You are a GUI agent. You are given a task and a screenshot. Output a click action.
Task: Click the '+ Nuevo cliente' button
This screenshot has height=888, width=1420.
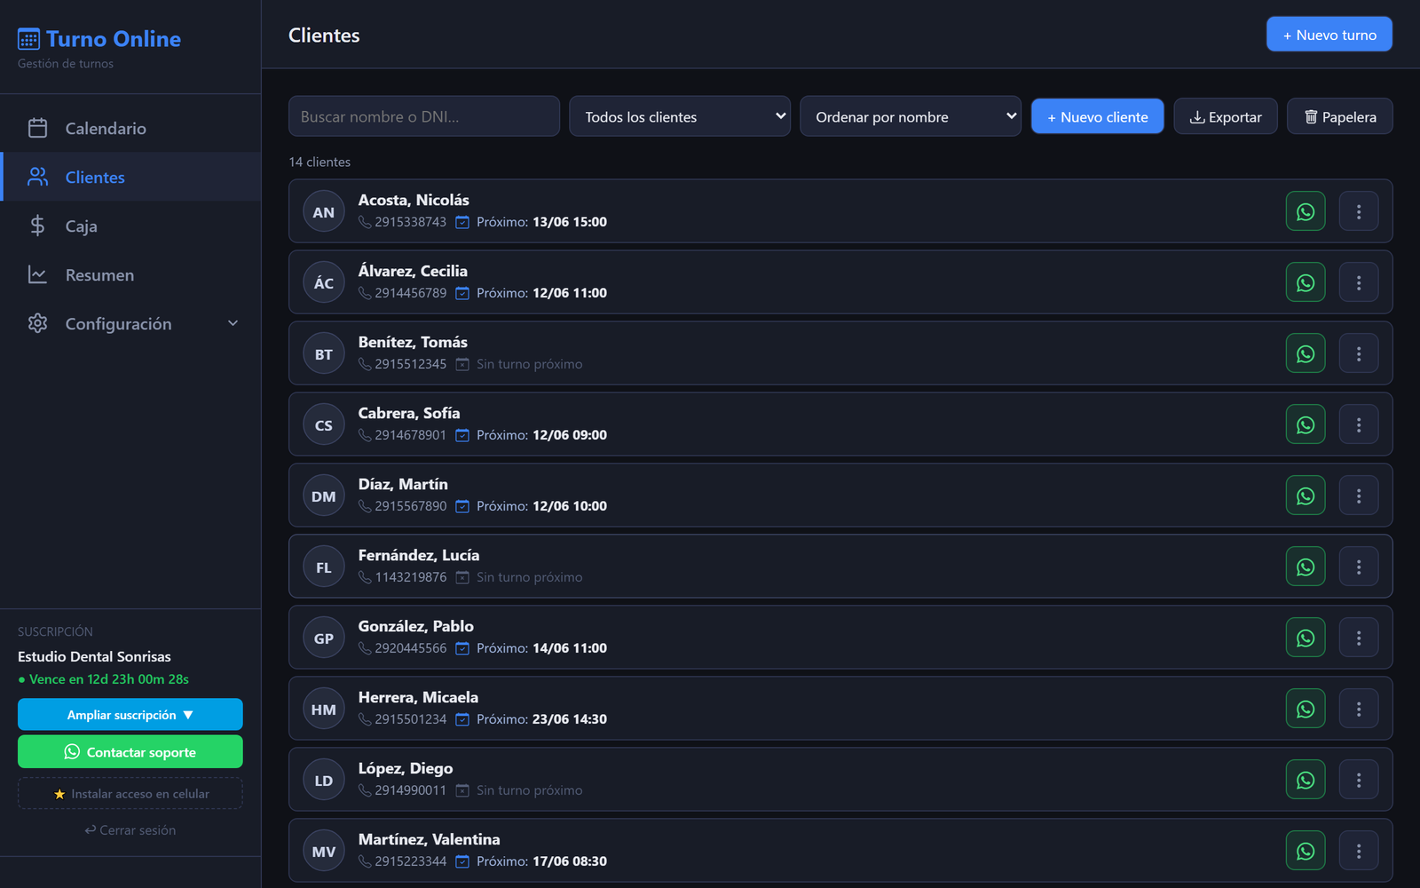1098,116
